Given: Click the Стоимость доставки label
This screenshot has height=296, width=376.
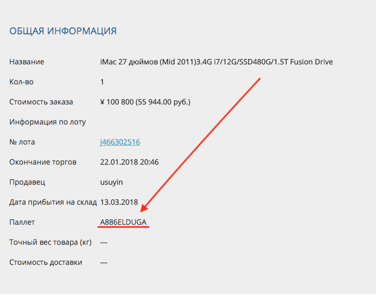Looking at the screenshot, I should pos(45,262).
